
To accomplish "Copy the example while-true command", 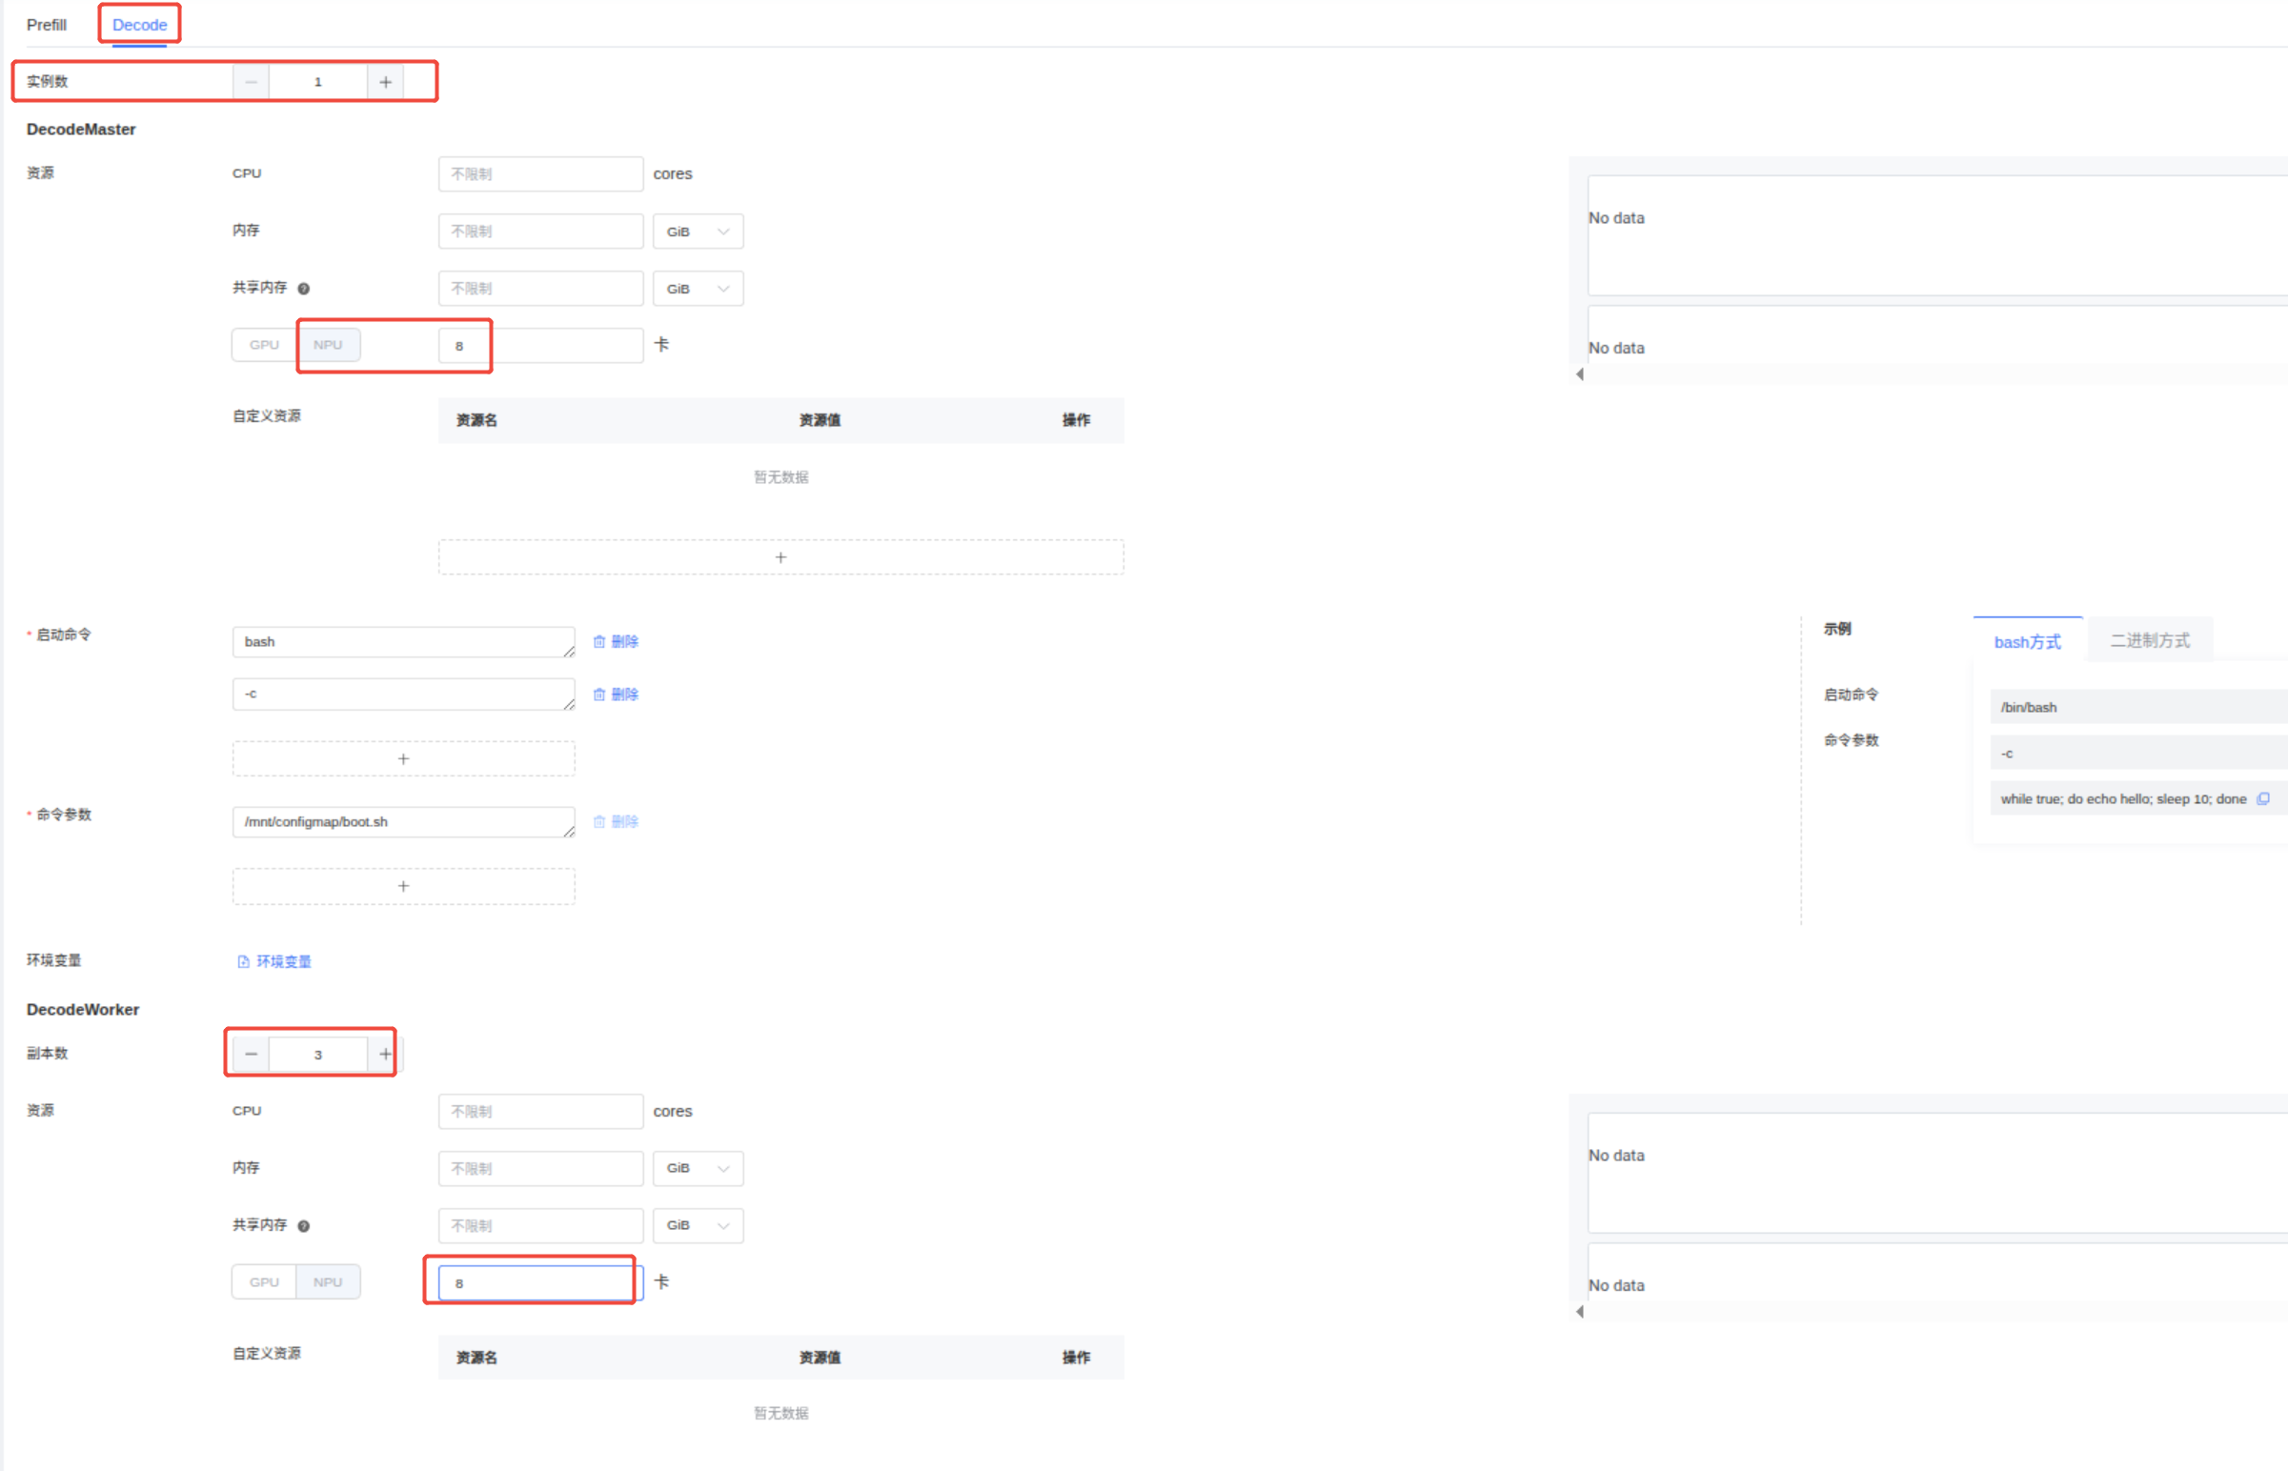I will (2262, 798).
